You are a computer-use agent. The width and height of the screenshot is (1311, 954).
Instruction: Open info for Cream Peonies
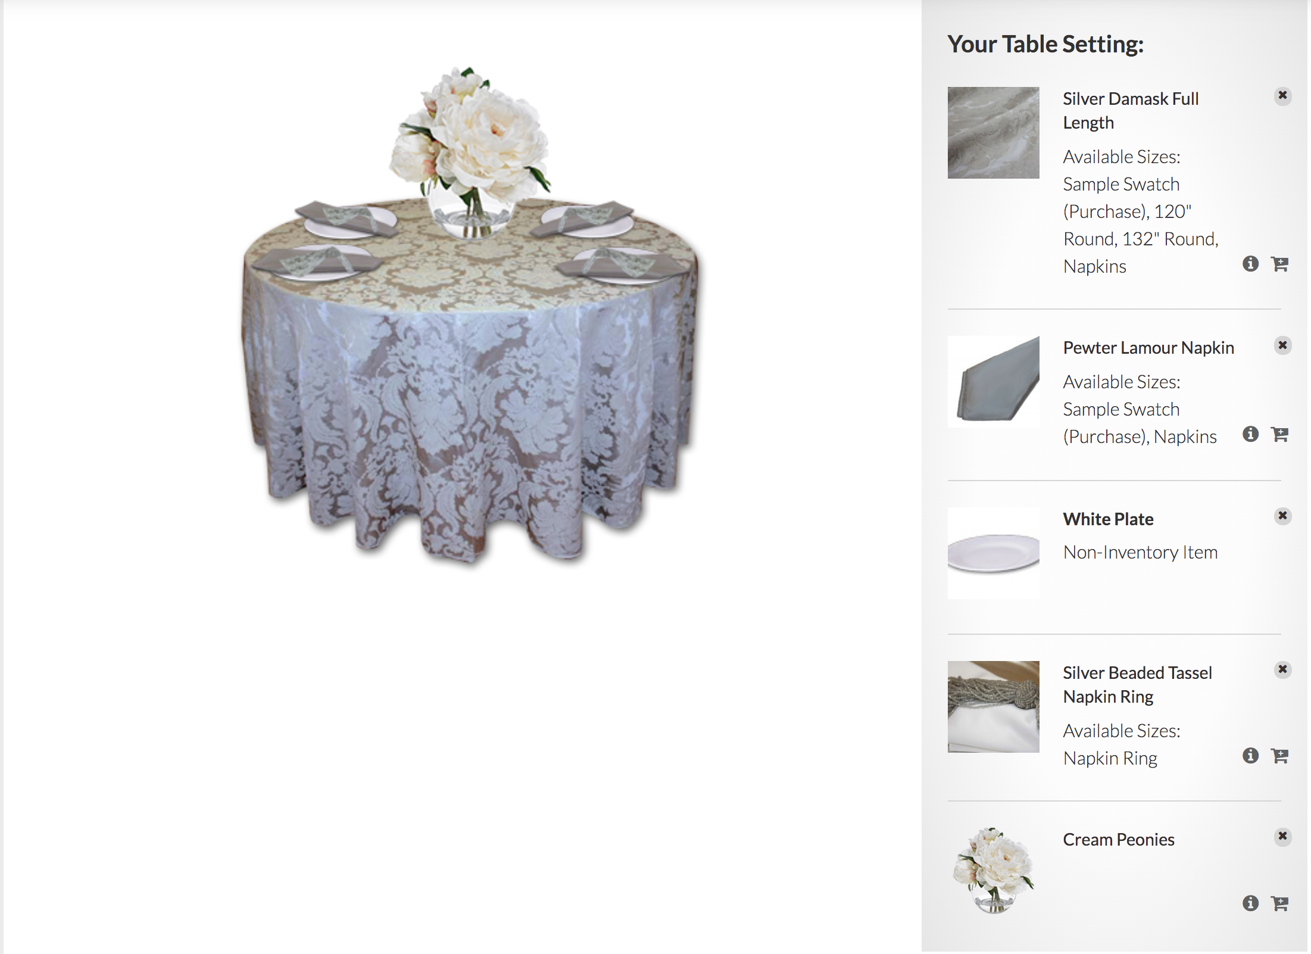1250,903
